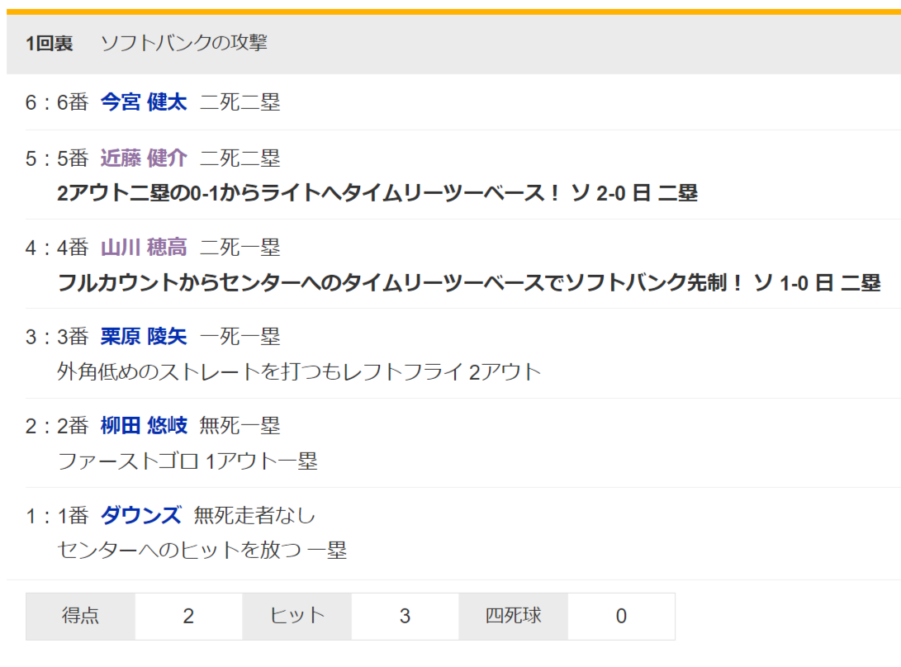901x667 pixels.
Task: Open player link 山川 穂高
Action: point(144,248)
